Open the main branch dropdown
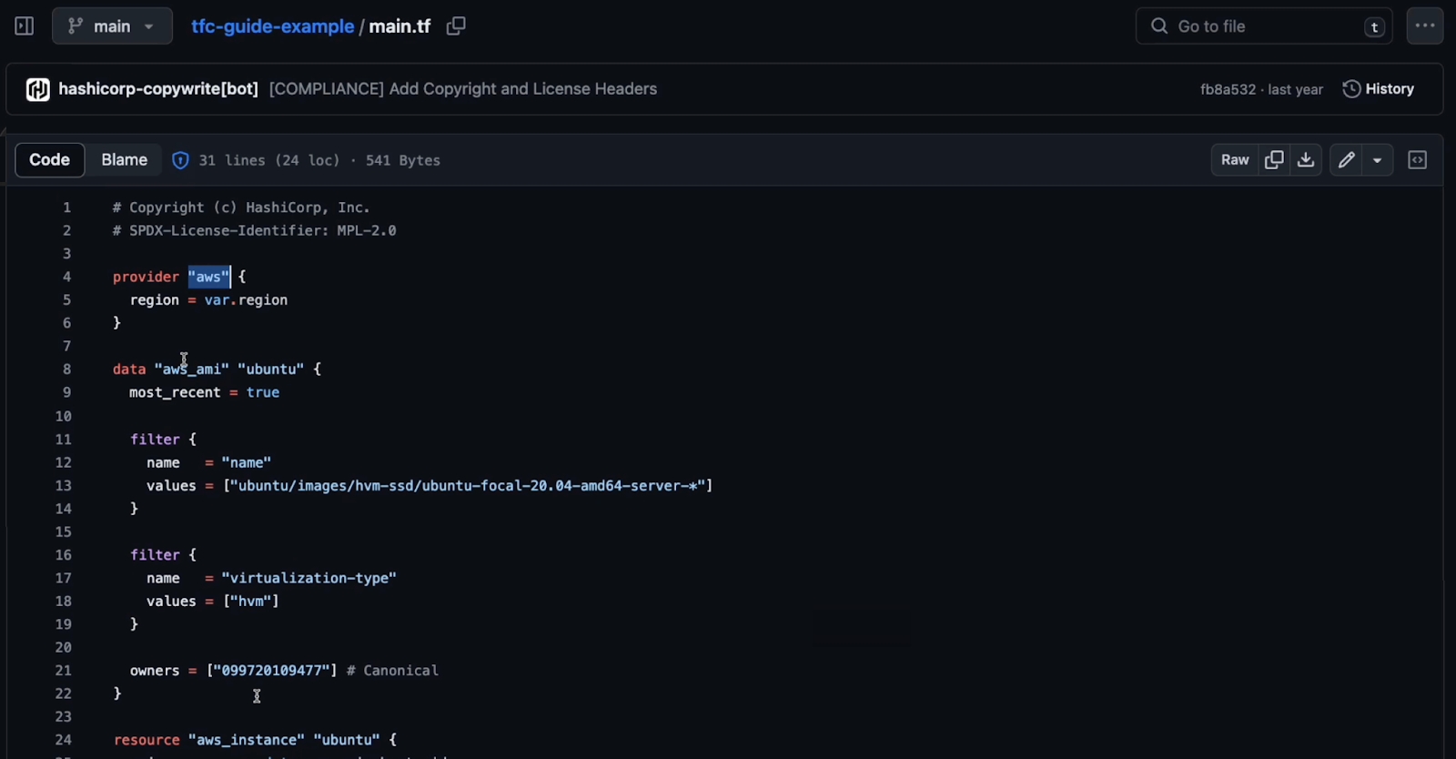The image size is (1456, 759). (112, 26)
